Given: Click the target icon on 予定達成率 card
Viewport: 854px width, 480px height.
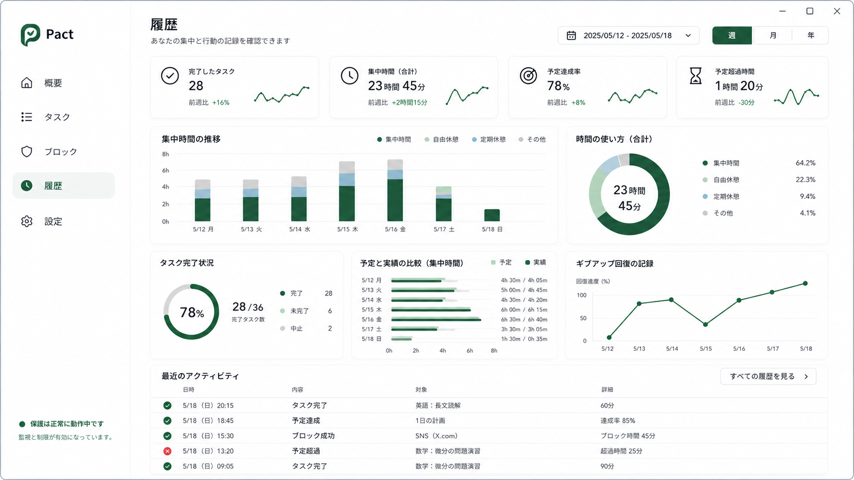Looking at the screenshot, I should 528,76.
